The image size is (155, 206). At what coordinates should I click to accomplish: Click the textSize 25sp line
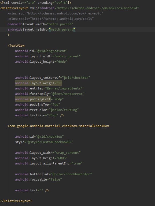click(39, 115)
